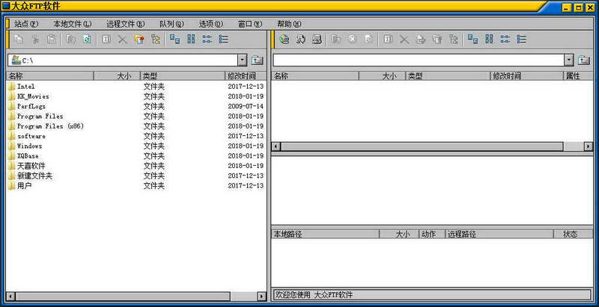Click the Rename icon in local toolbar

pos(106,40)
